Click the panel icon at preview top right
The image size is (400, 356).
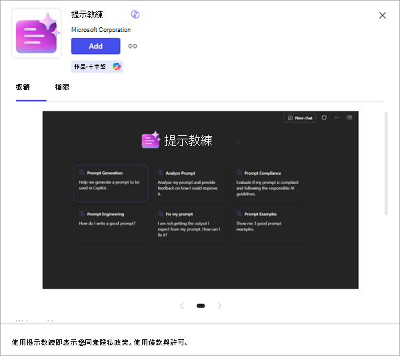click(x=349, y=117)
